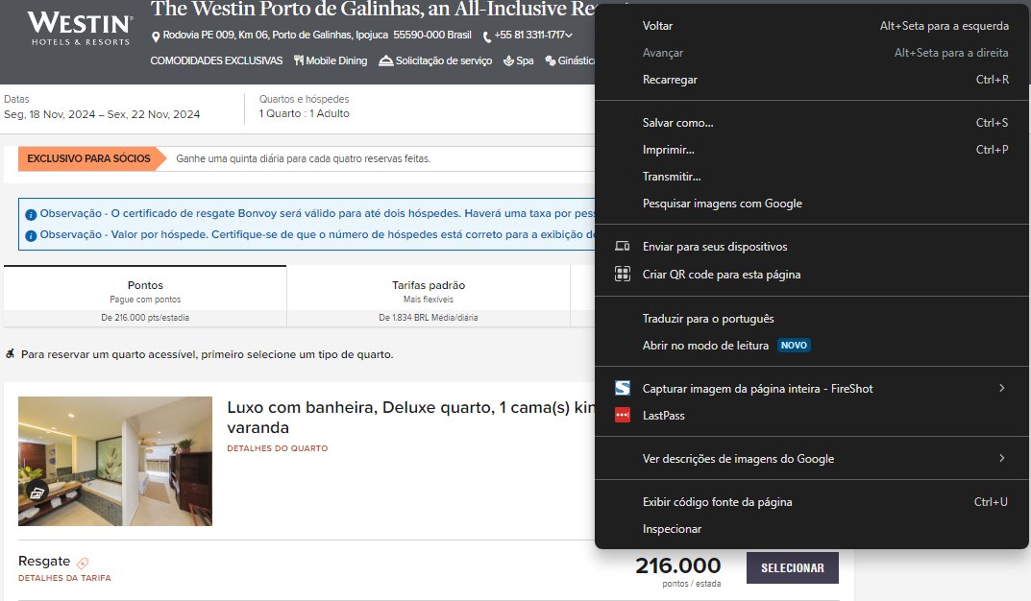
Task: Open the DETALHES DO QUARTO link
Action: click(278, 448)
